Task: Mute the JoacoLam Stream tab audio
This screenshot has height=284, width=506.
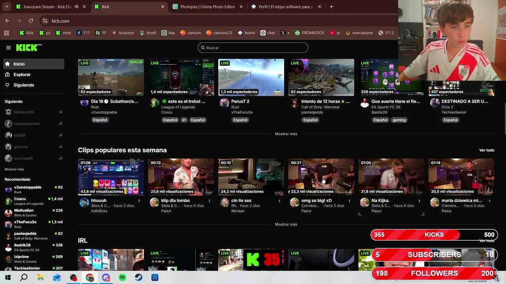Action: pos(76,7)
